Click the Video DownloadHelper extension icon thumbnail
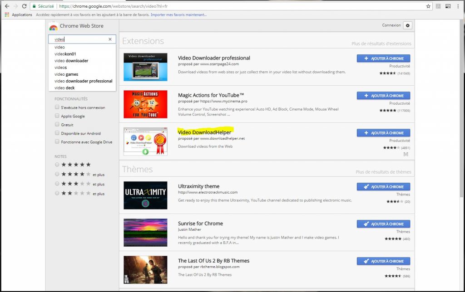 pos(145,141)
